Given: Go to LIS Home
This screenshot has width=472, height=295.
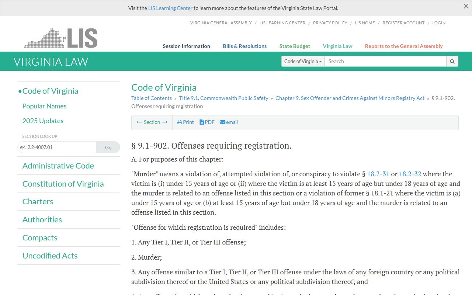Looking at the screenshot, I should click(x=365, y=23).
